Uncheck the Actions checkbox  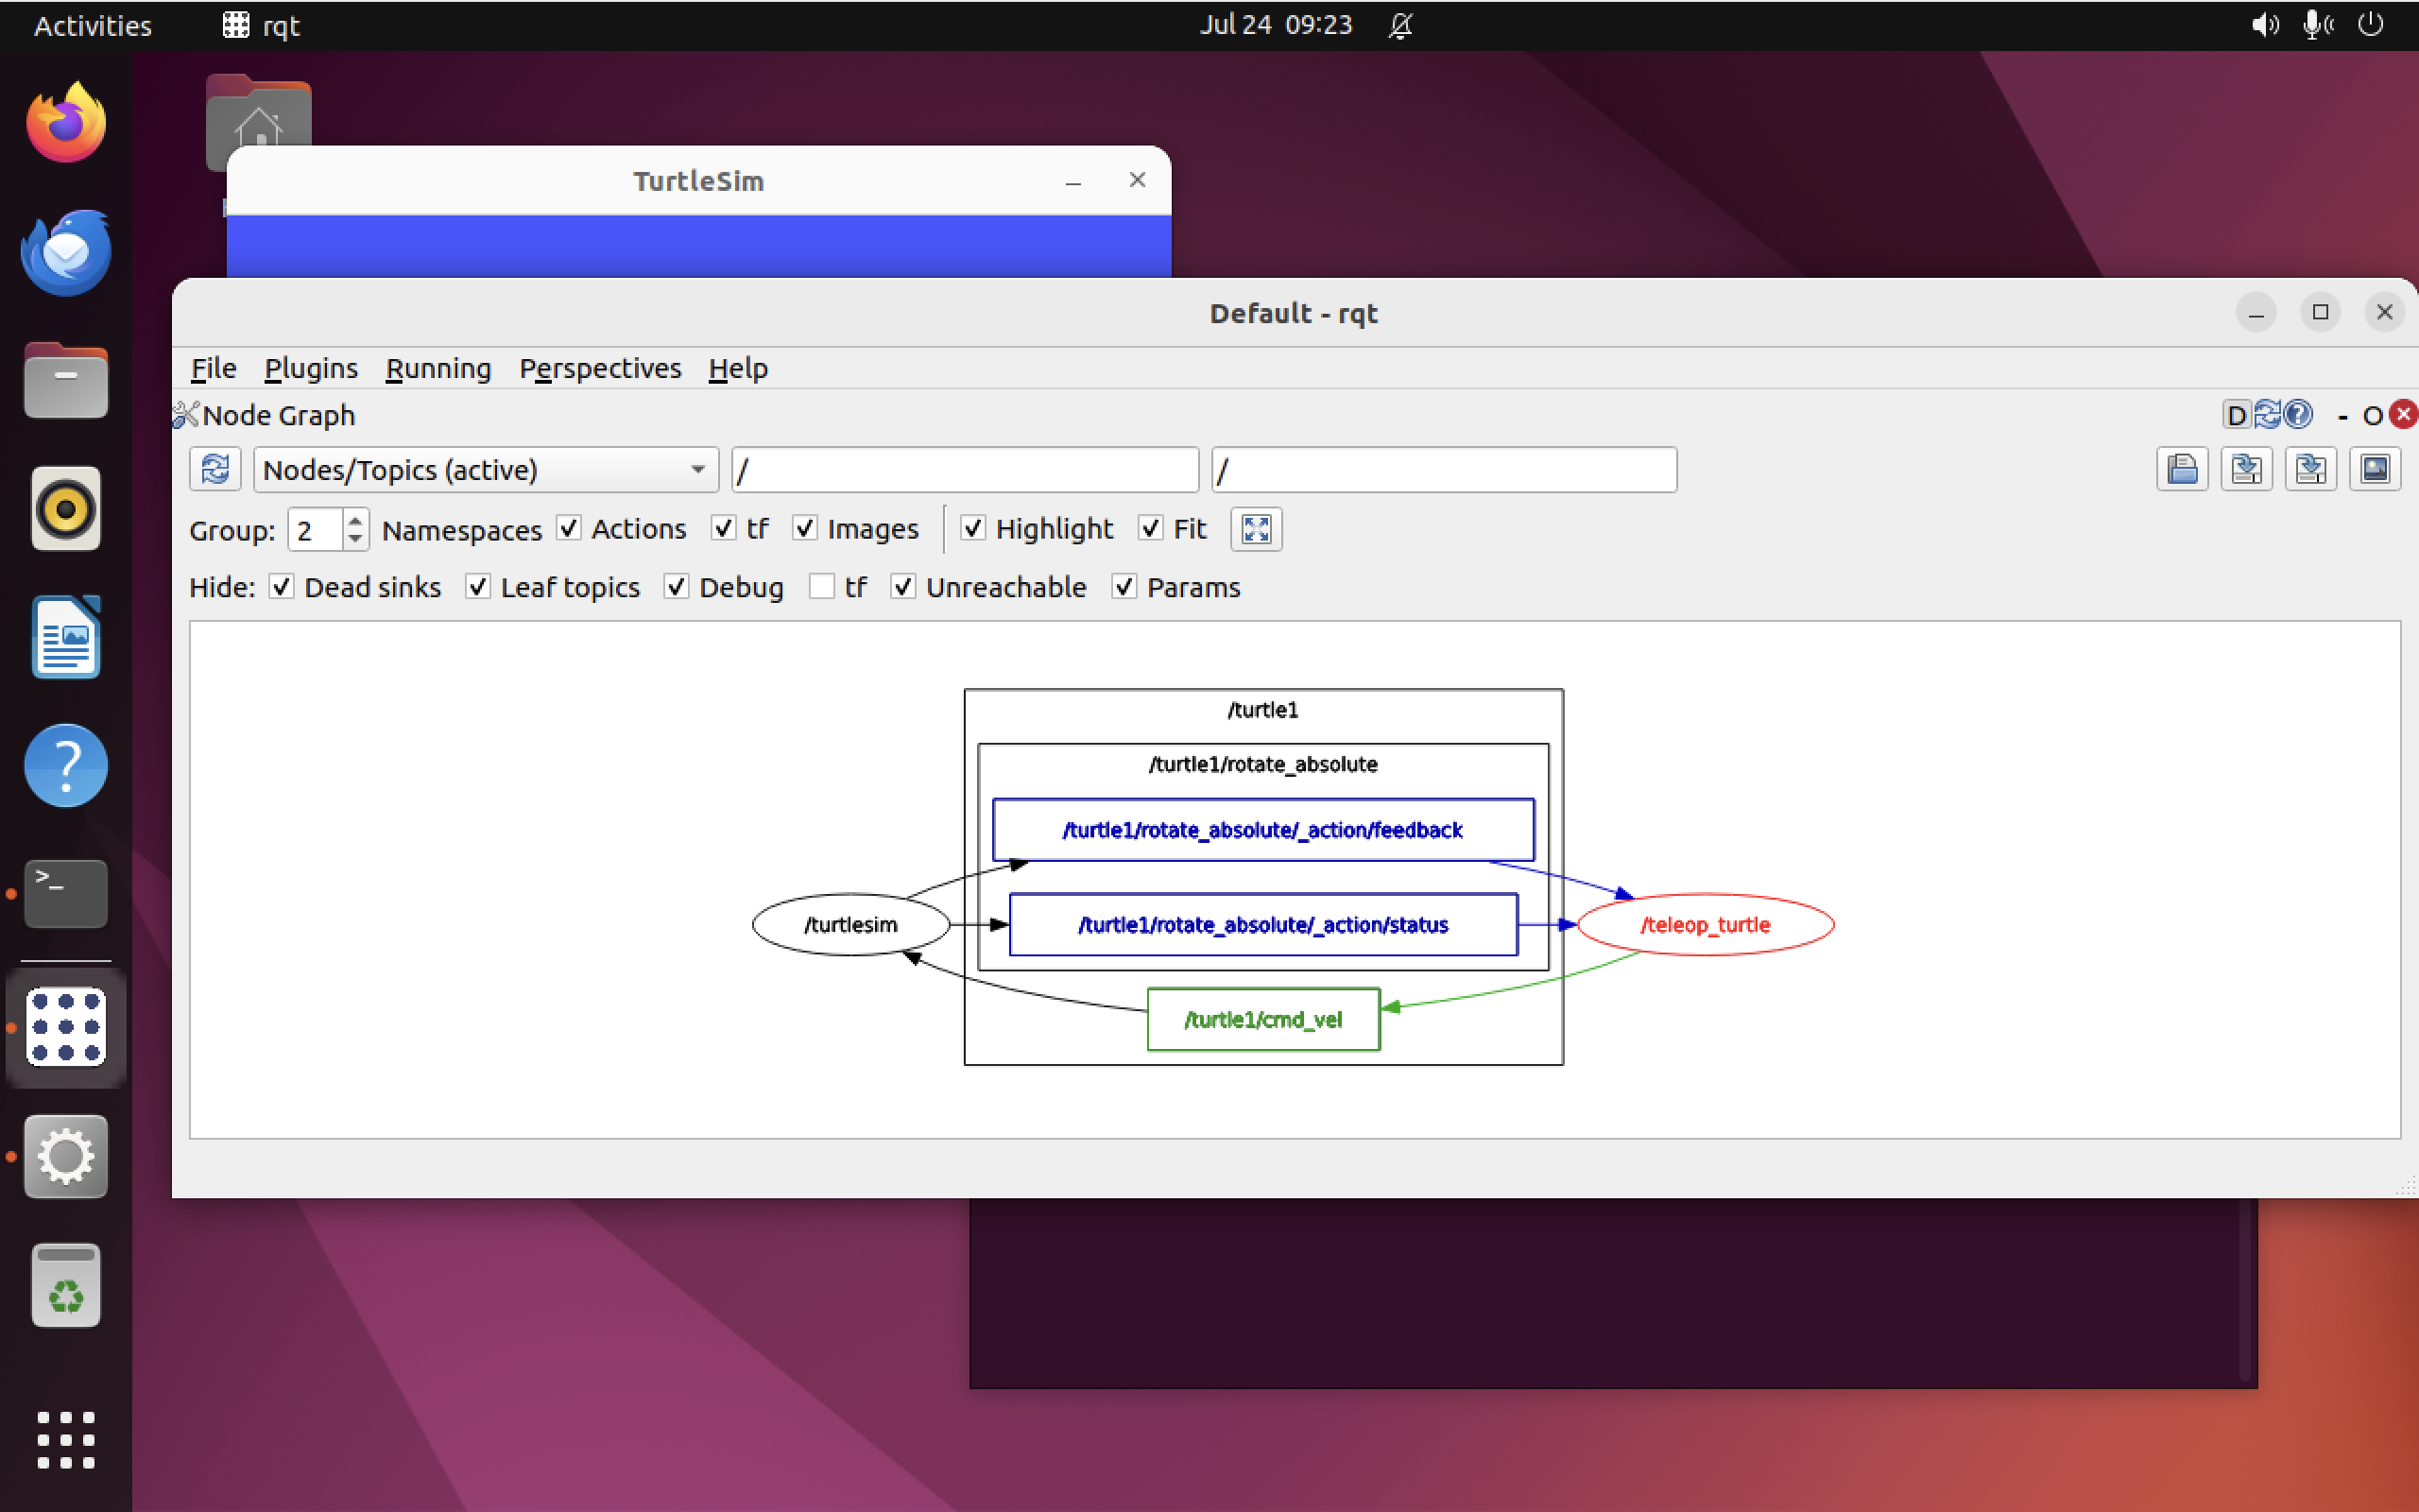(569, 529)
